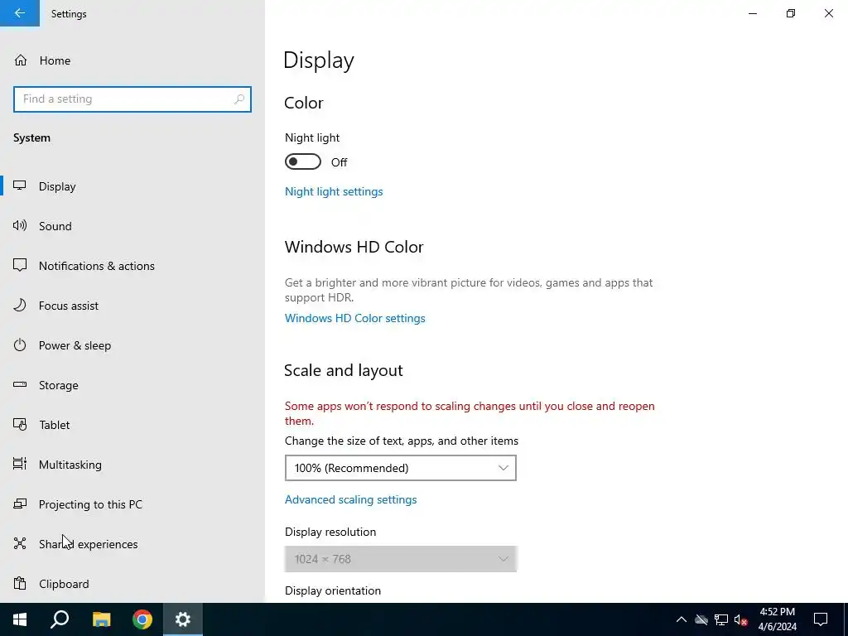
Task: Click the Shared experiences label
Action: click(x=88, y=544)
